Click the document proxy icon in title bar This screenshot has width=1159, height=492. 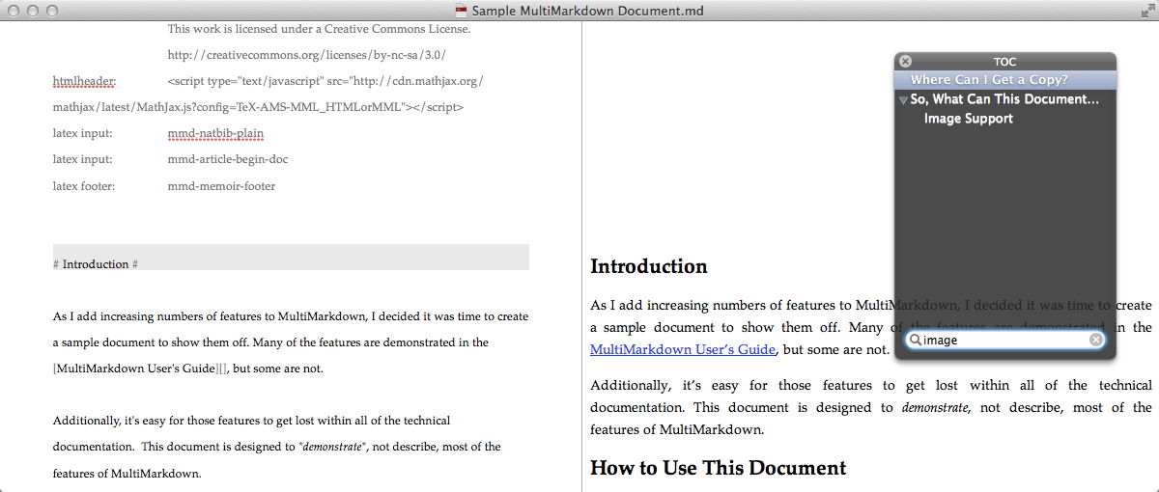click(461, 11)
